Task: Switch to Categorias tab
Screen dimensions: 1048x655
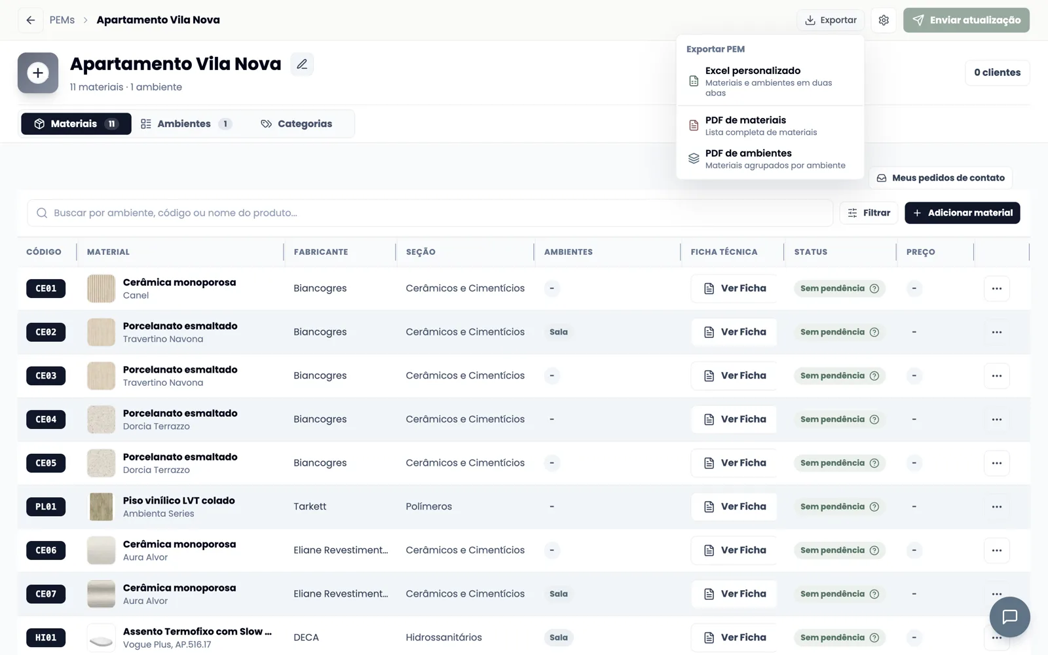Action: (x=297, y=124)
